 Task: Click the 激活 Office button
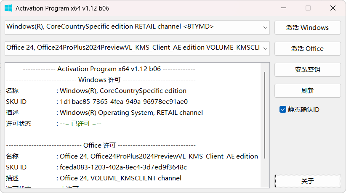click(x=307, y=48)
